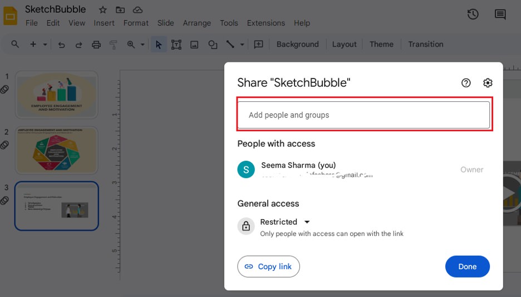Click the SketchBubble document title
521x297 pixels.
click(x=56, y=9)
